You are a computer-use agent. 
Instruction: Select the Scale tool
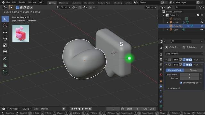(5, 45)
